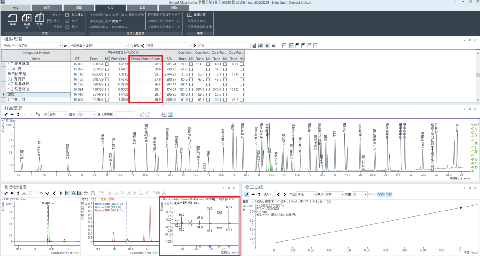Toggle MI checkbox for 2-乙酰基吡啶 row
Viewport: 480px width, 256px height.
(x=107, y=65)
